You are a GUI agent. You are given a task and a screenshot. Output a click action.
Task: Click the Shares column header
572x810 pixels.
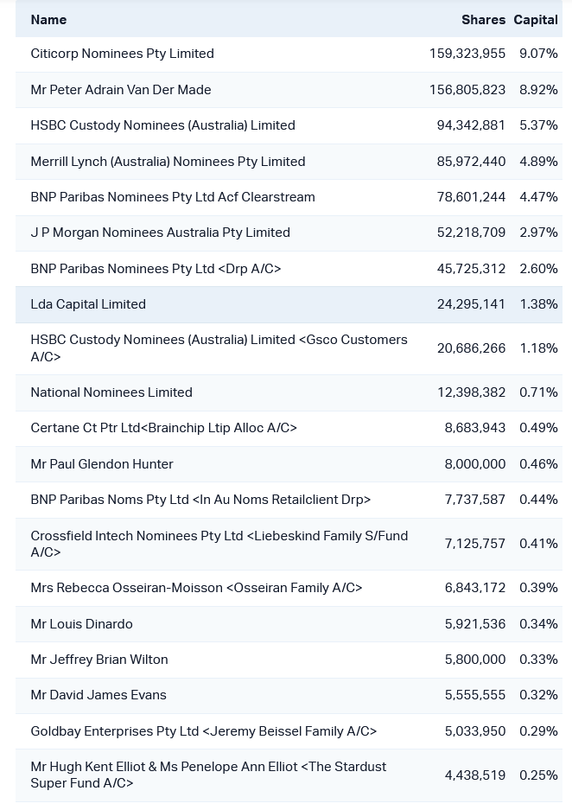click(x=483, y=19)
